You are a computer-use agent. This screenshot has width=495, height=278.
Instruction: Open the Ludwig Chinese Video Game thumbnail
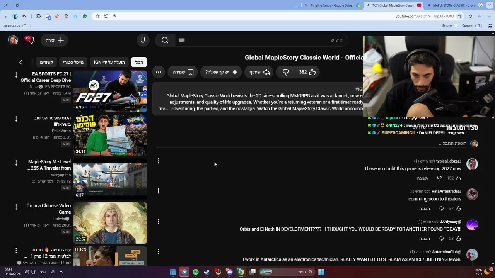coord(110,223)
